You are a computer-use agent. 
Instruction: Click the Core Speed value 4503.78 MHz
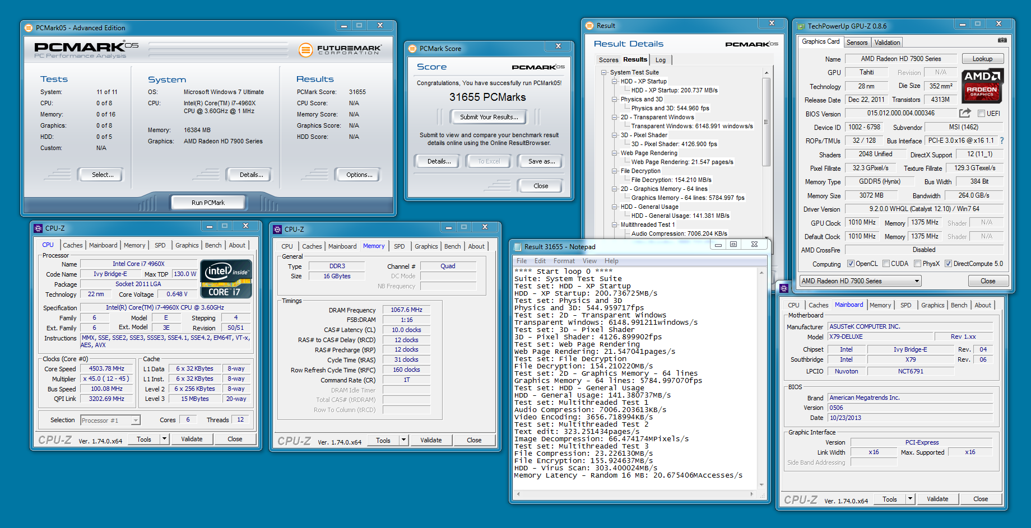point(106,369)
